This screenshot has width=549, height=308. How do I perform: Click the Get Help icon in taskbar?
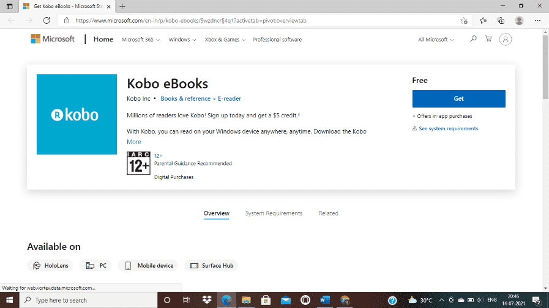[x=392, y=300]
